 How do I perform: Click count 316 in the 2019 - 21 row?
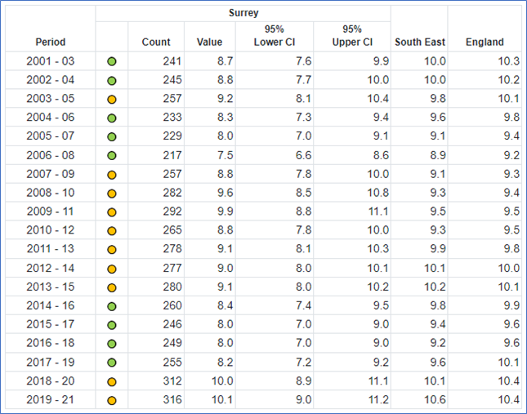172,399
